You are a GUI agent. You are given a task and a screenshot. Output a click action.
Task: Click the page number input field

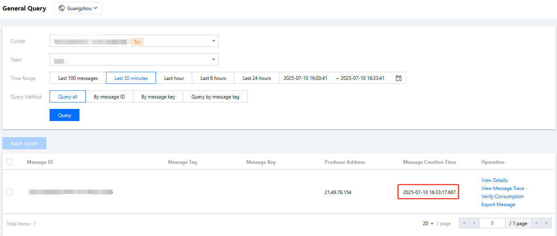coord(492,223)
